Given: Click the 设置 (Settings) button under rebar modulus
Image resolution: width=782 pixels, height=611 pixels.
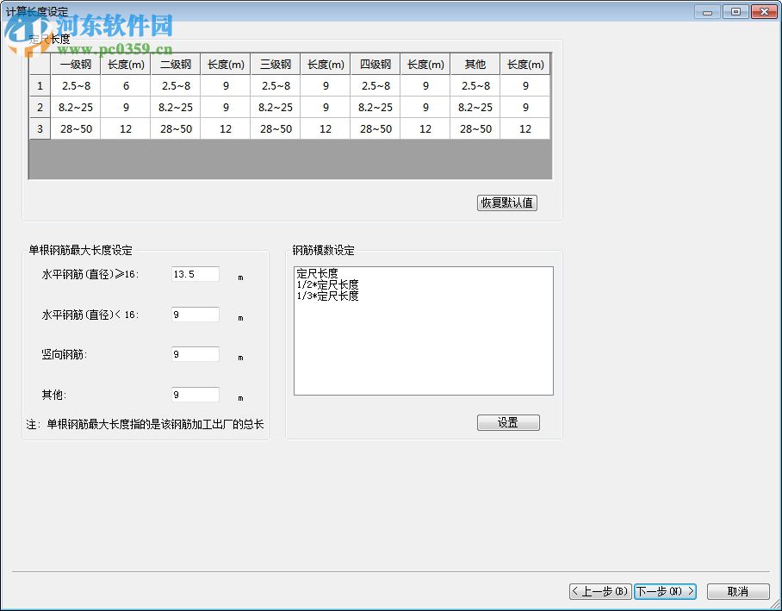Looking at the screenshot, I should 507,422.
